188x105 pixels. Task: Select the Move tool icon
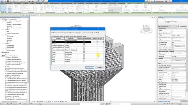pos(41,10)
